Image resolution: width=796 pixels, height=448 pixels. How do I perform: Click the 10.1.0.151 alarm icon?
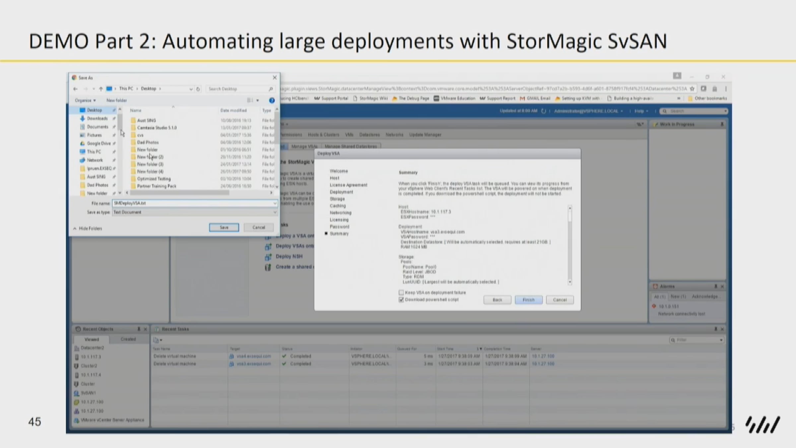click(x=654, y=306)
